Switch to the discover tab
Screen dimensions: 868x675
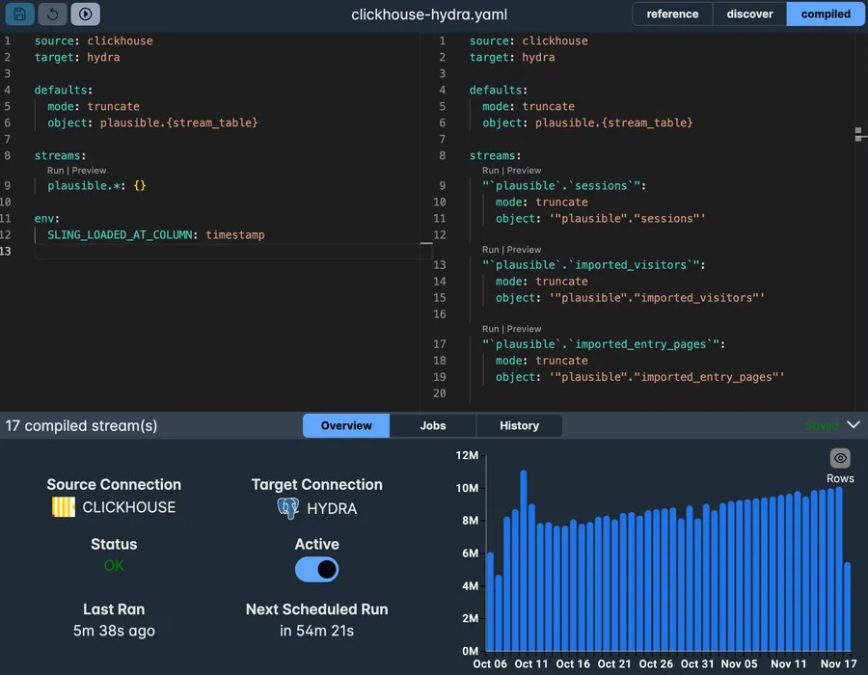pos(749,13)
